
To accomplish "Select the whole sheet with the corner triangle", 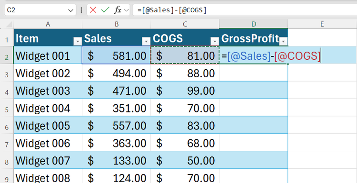I will point(9,24).
